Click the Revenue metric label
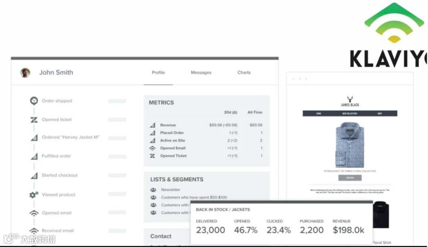This screenshot has width=428, height=247. 168,125
